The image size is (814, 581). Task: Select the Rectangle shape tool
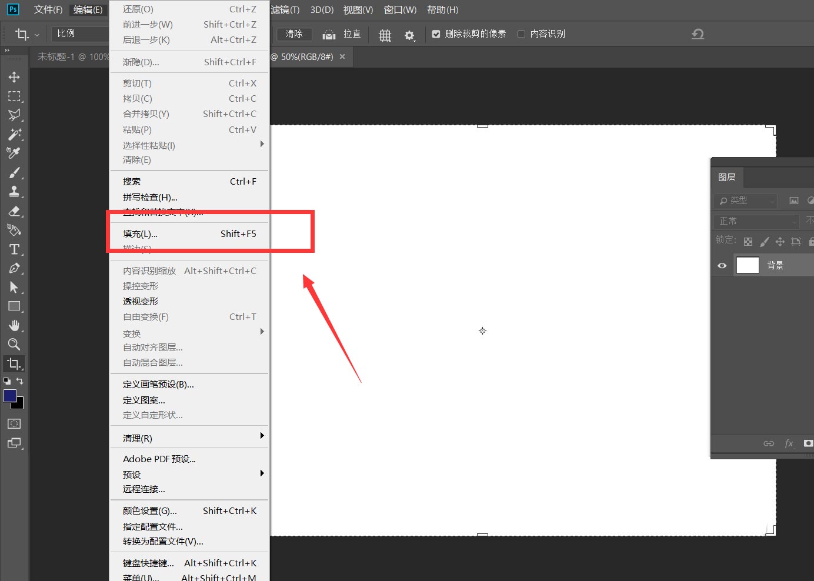click(14, 306)
